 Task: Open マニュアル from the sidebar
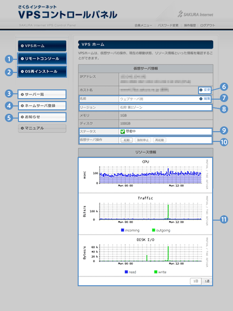click(42, 128)
